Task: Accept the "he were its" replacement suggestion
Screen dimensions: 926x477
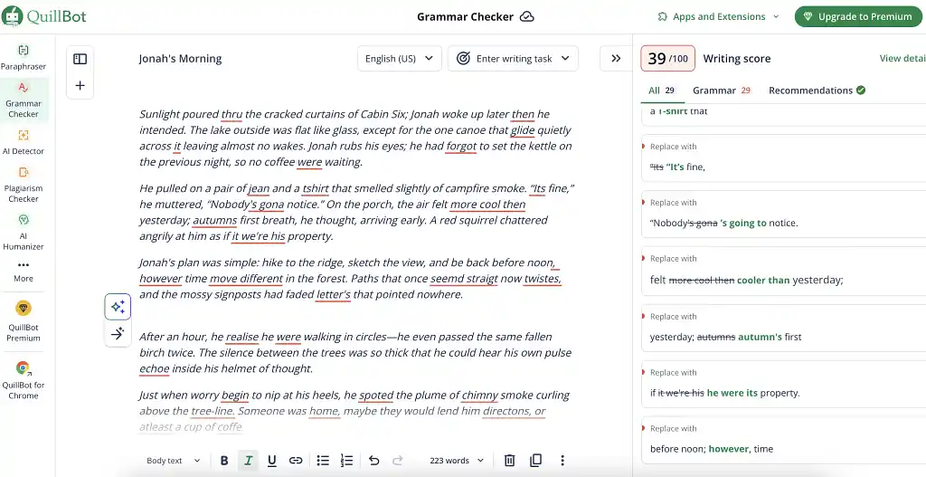Action: 784,384
